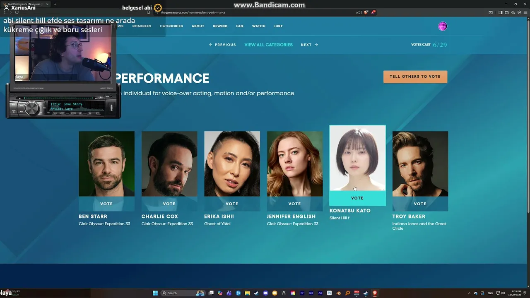The image size is (530, 298).
Task: Open Photoshop from the taskbar
Action: point(329,293)
